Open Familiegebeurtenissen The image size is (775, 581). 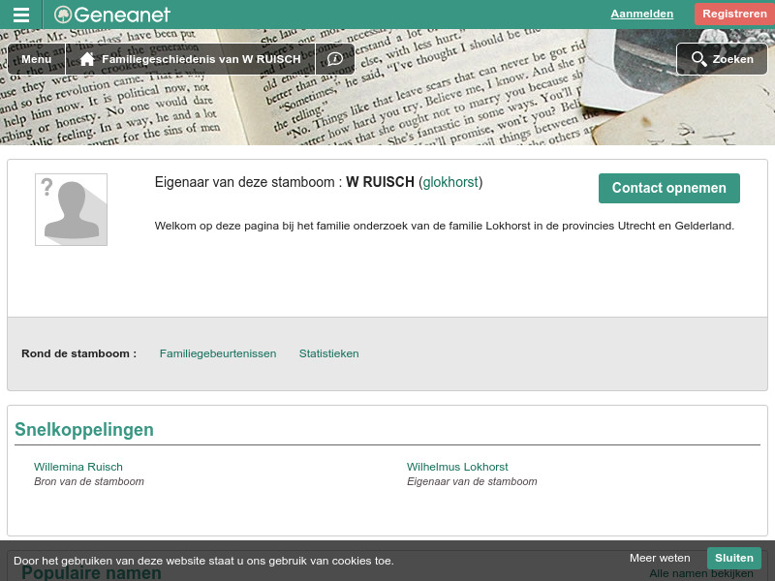[x=217, y=353]
